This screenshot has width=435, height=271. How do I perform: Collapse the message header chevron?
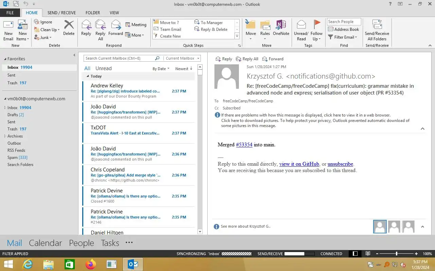pos(422,129)
